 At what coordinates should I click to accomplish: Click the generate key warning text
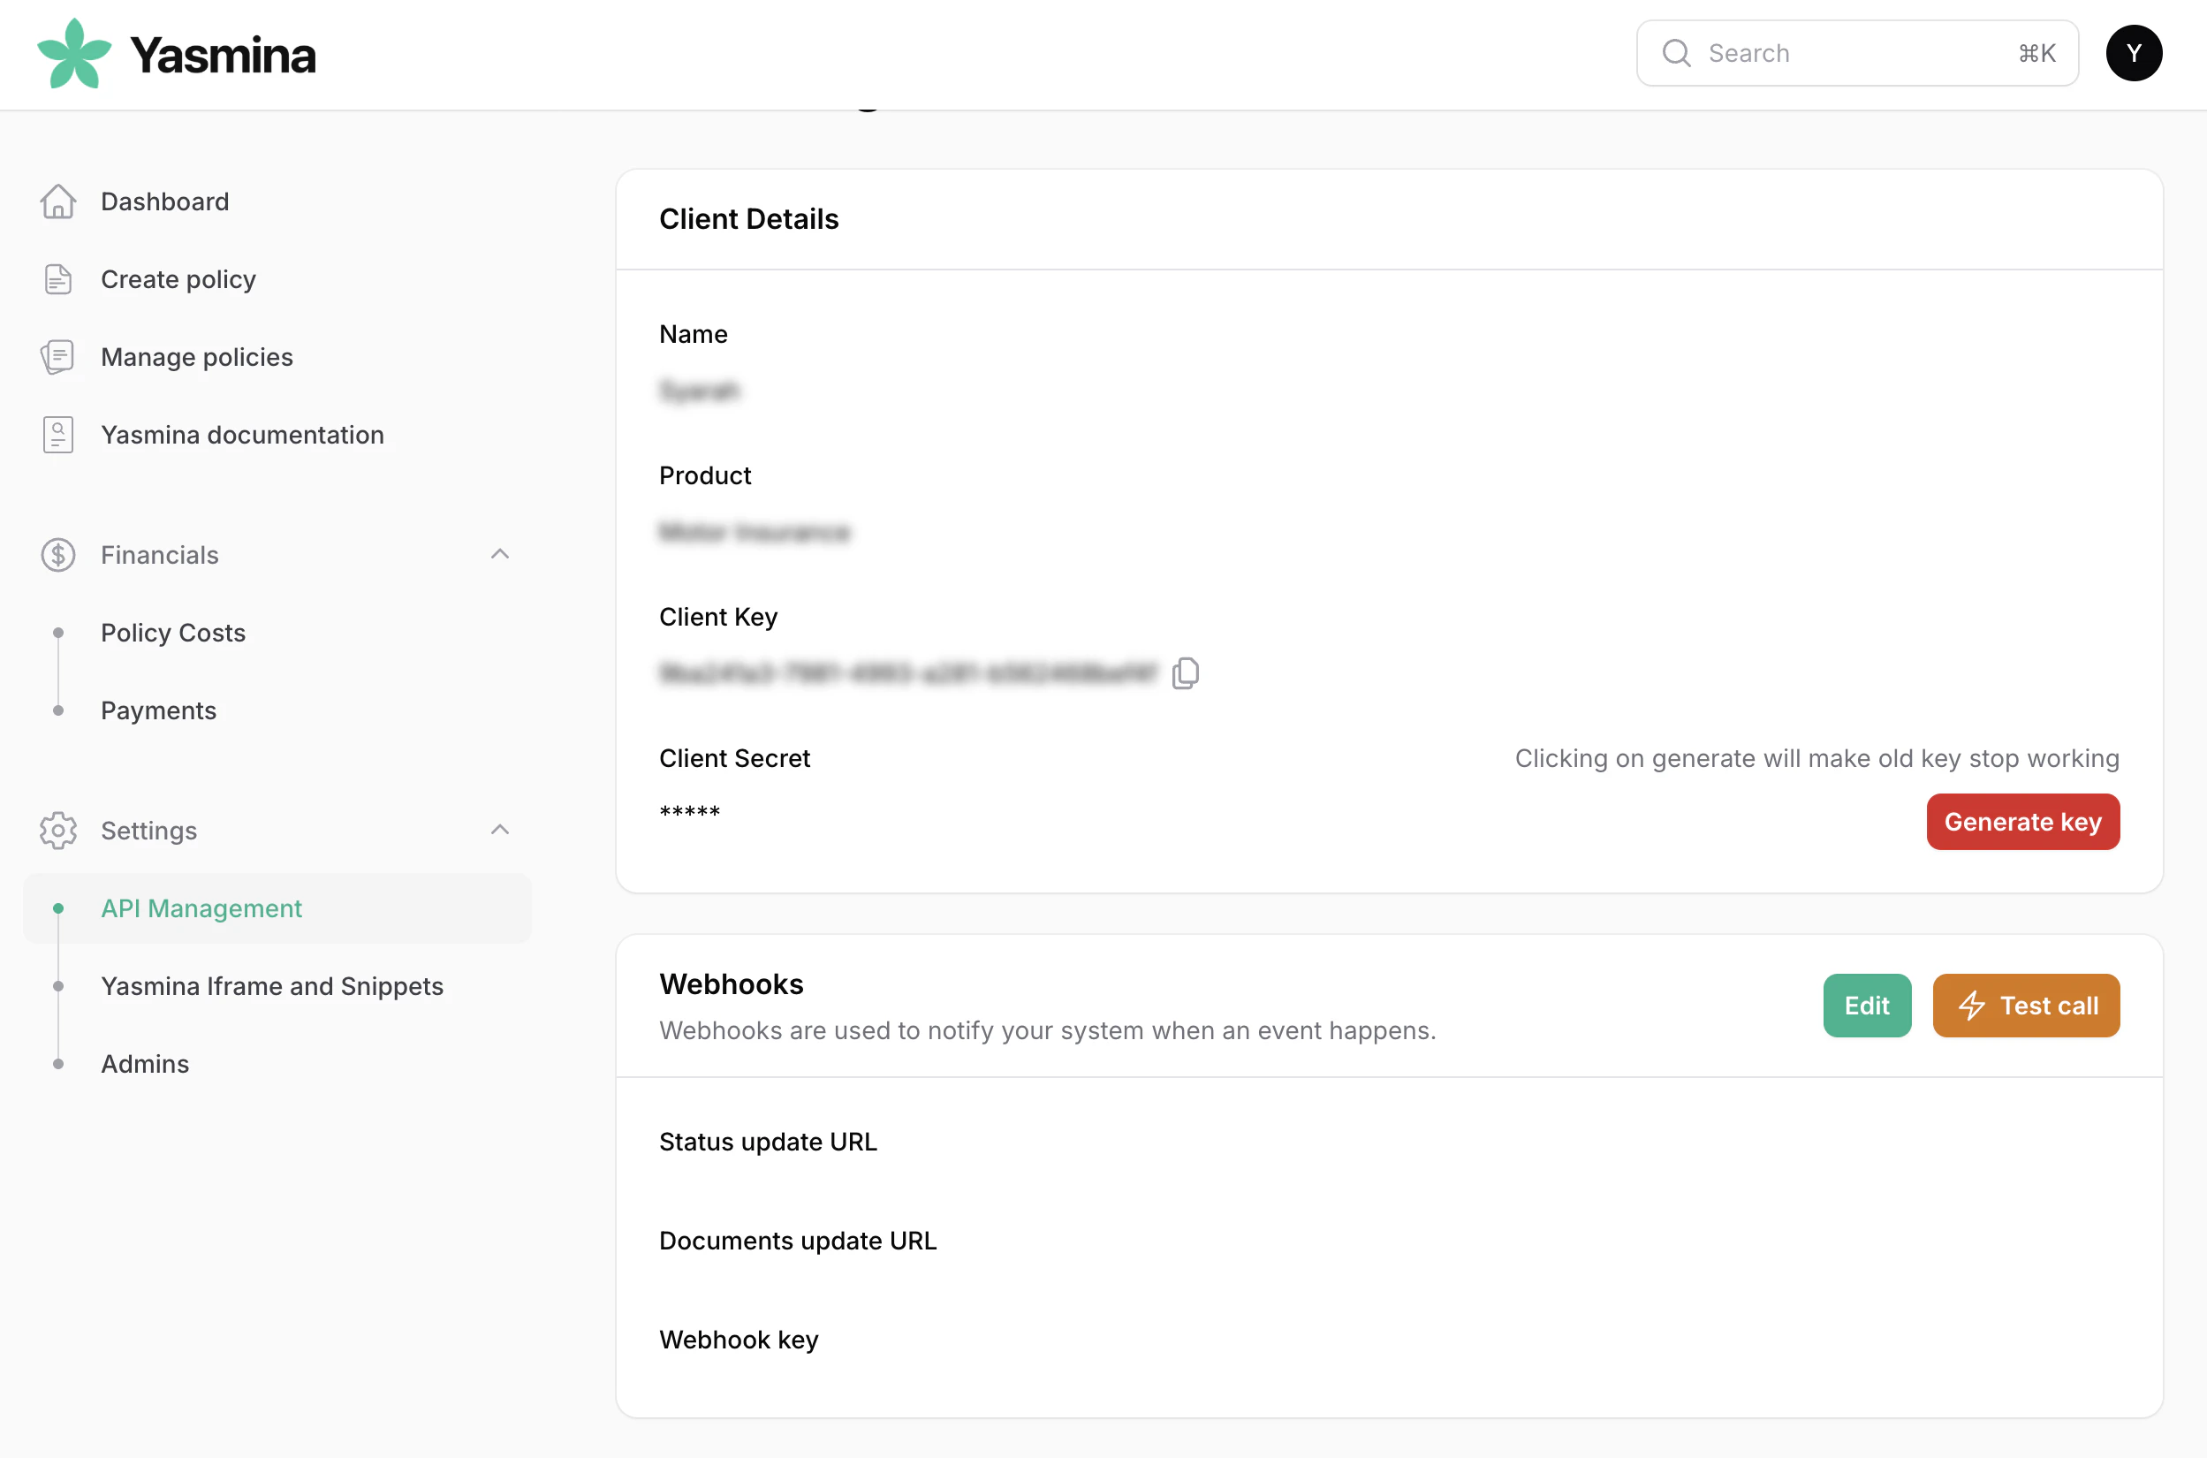pyautogui.click(x=1816, y=759)
